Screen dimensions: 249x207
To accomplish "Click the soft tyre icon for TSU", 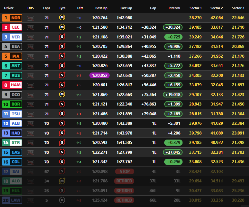I will pos(62,114).
